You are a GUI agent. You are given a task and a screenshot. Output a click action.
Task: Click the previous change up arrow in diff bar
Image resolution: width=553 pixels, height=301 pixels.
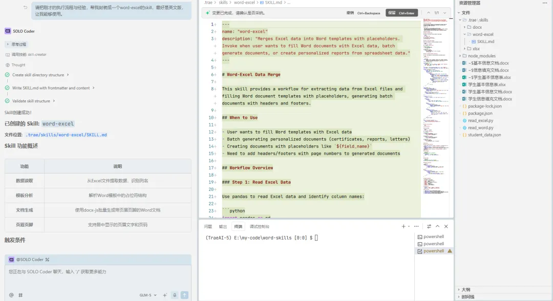coord(429,13)
